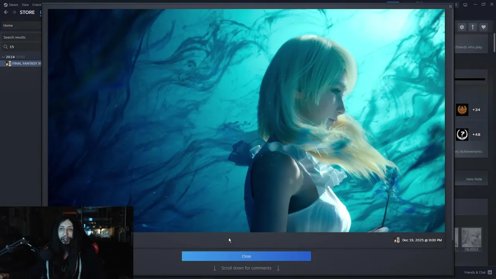Screen dimensions: 496x279
Task: Minimize the Steam window
Action: [475, 4]
